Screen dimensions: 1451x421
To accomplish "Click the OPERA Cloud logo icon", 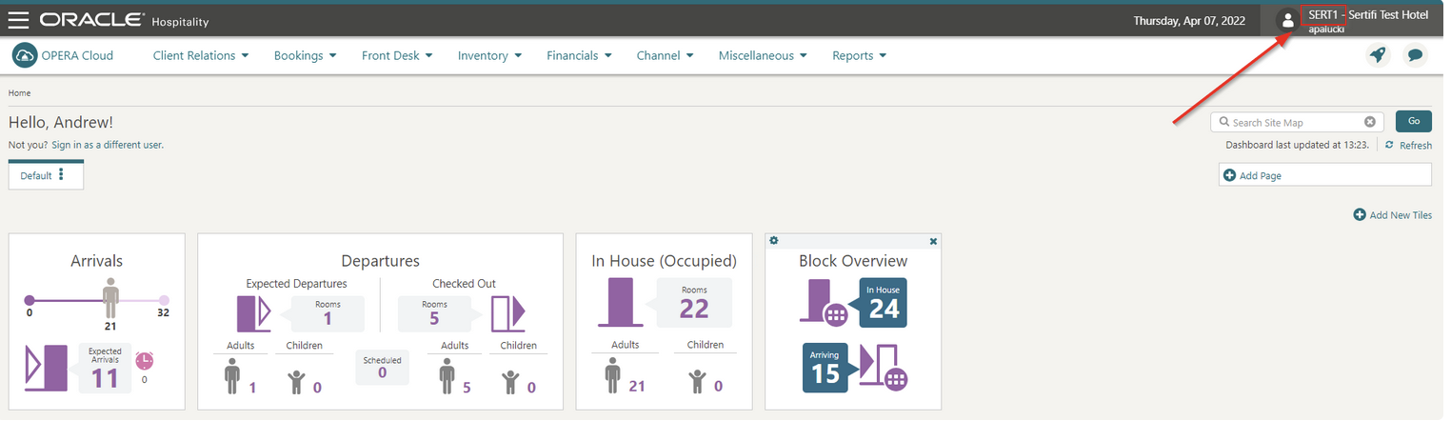I will pos(25,55).
